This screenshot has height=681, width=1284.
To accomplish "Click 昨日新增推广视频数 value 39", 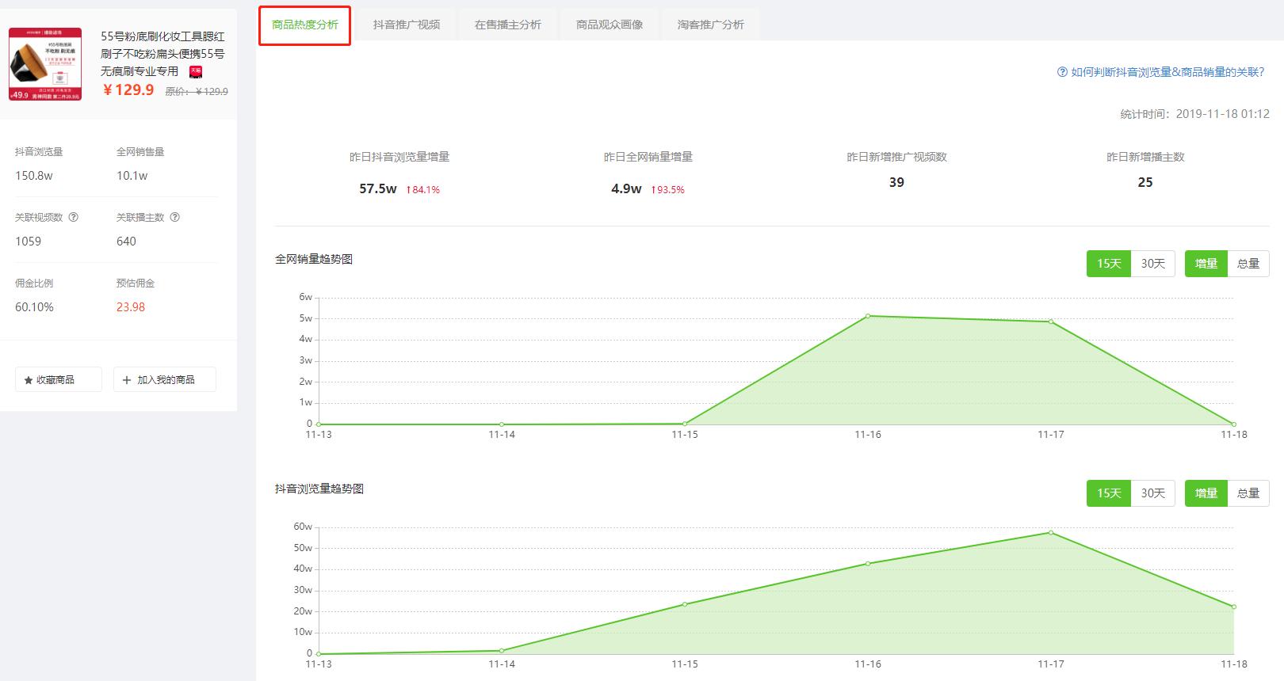I will pos(896,182).
